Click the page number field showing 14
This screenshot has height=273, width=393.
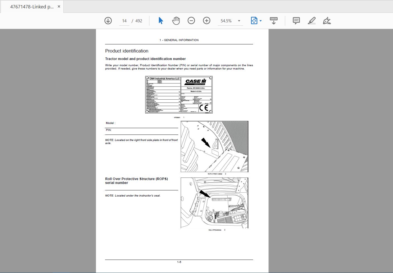(124, 21)
